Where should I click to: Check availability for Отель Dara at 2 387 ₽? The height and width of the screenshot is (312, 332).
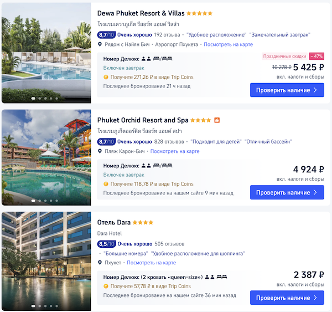click(287, 298)
